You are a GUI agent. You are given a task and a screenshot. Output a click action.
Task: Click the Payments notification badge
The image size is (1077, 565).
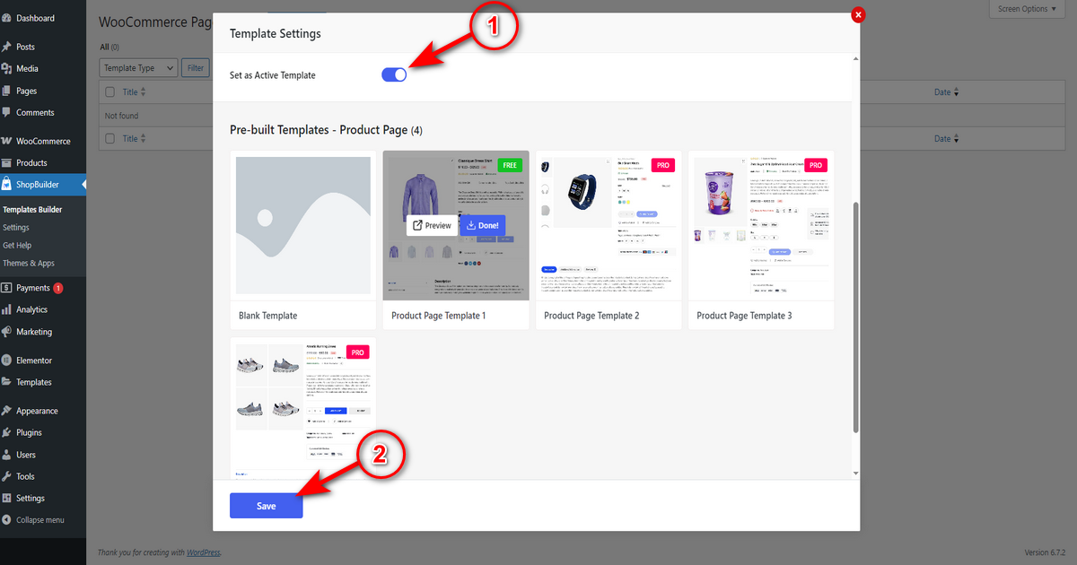click(x=58, y=288)
